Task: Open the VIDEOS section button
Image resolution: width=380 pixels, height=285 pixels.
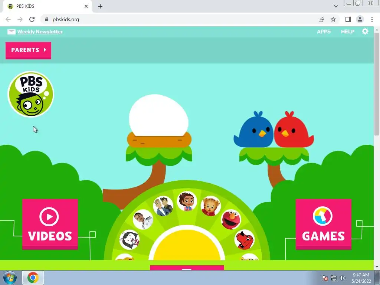Action: pyautogui.click(x=50, y=224)
